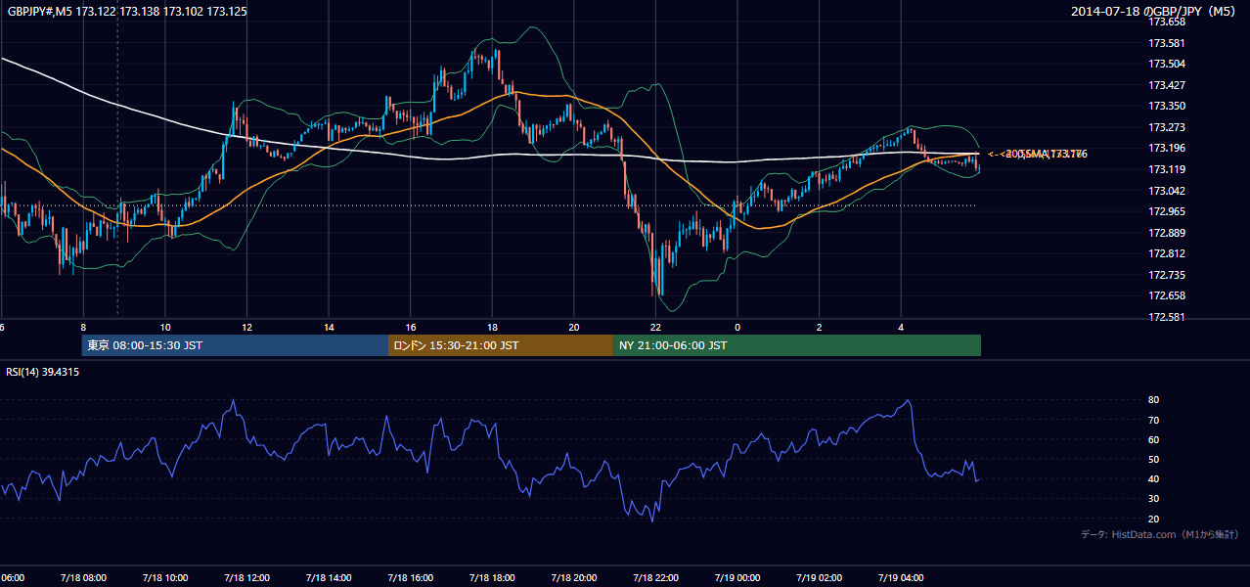Click RSI scale value 50
Screen dimensions: 1250x587
(1154, 459)
